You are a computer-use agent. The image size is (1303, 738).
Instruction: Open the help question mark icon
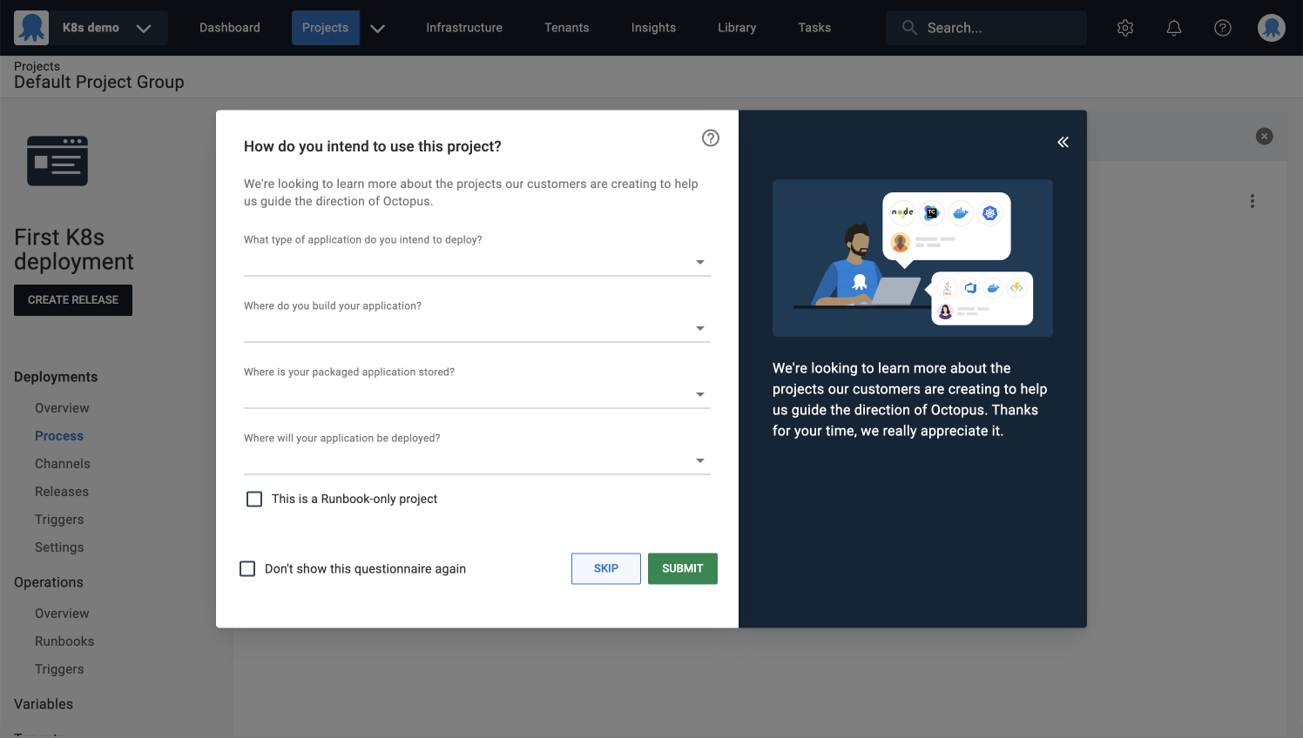point(1222,27)
